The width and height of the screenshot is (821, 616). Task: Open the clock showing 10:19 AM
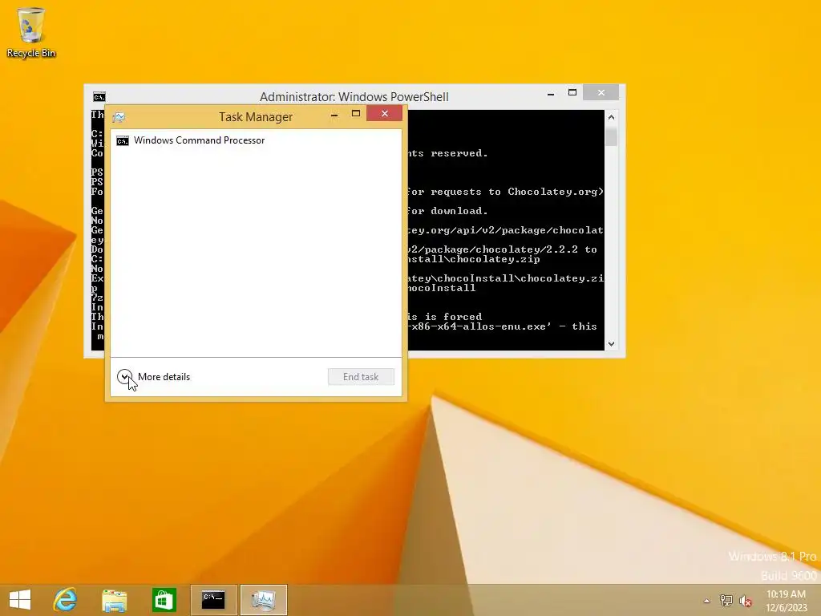pyautogui.click(x=786, y=601)
